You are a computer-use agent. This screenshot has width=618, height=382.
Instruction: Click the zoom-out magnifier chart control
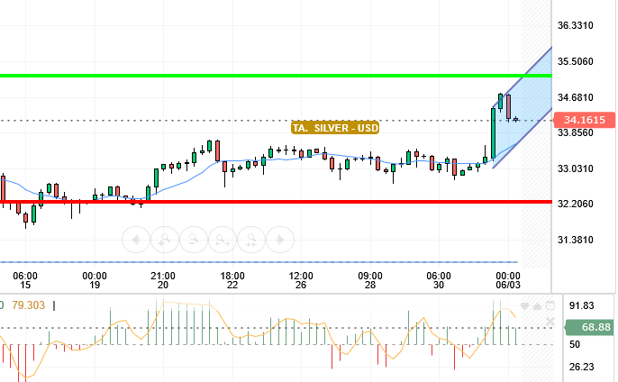pyautogui.click(x=194, y=240)
